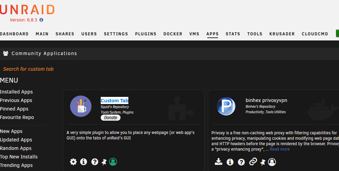339x171 pixels.
Task: Open Binhex's profile icon on privoxyvpn card
Action: coord(272,162)
